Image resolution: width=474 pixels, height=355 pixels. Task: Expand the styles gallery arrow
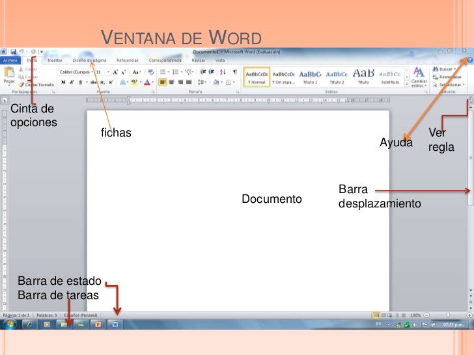click(407, 85)
